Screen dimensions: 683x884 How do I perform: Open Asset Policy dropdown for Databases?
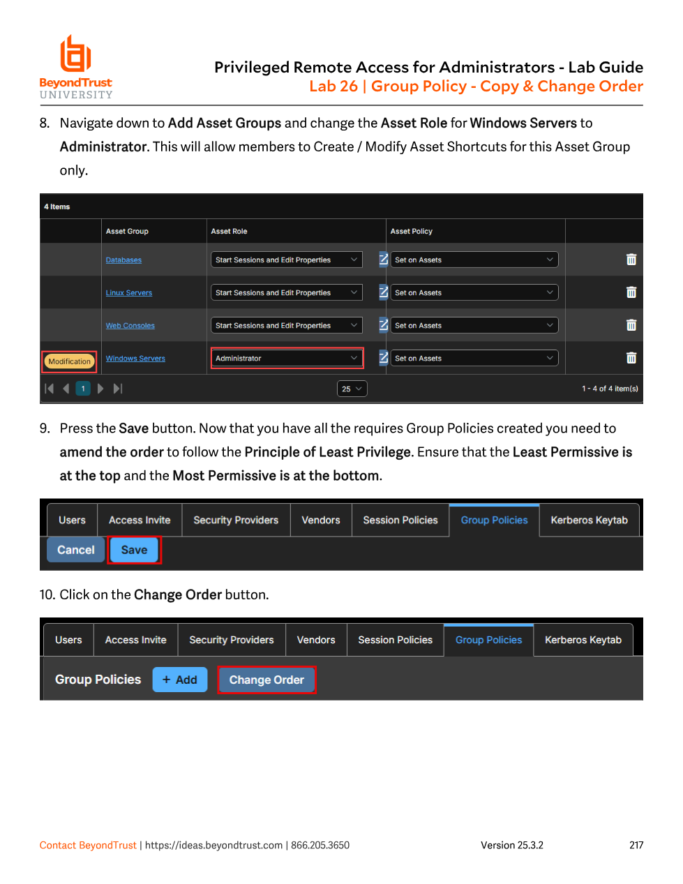coord(474,260)
